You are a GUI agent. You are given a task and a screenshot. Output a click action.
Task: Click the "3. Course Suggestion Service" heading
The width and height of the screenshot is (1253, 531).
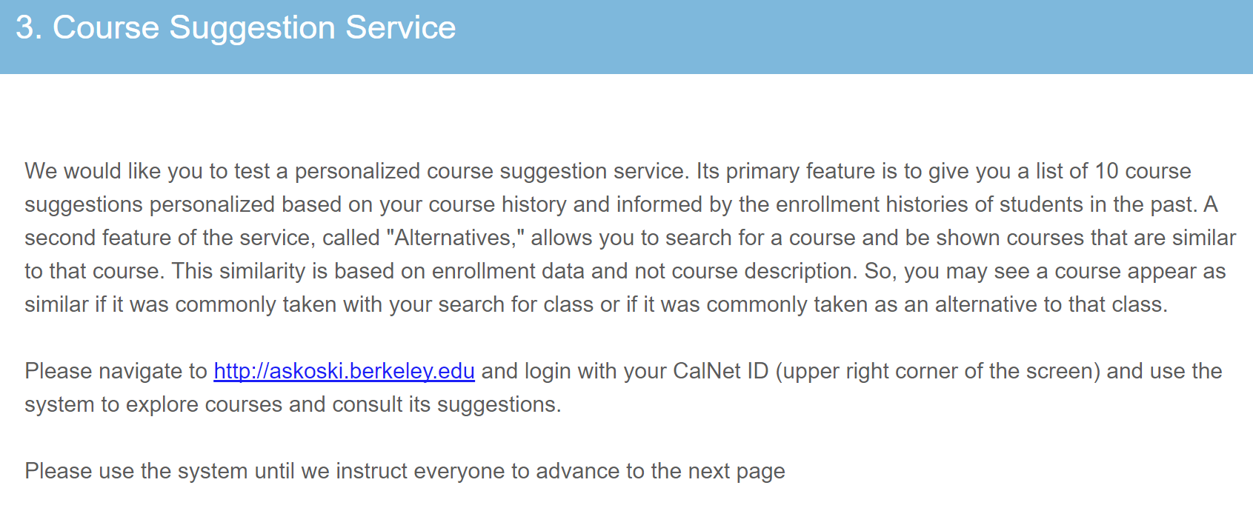236,28
